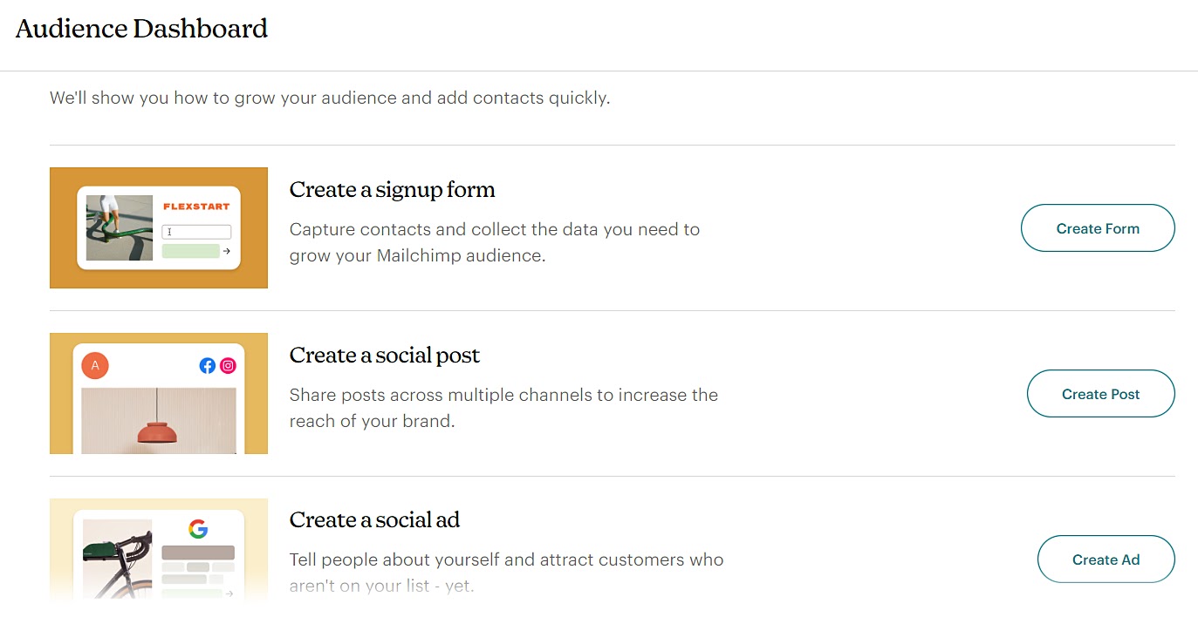The width and height of the screenshot is (1198, 617).
Task: Click the social post card thumbnail
Action: (158, 393)
